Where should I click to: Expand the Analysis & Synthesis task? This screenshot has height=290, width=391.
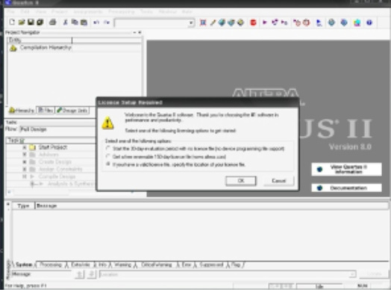coord(32,184)
